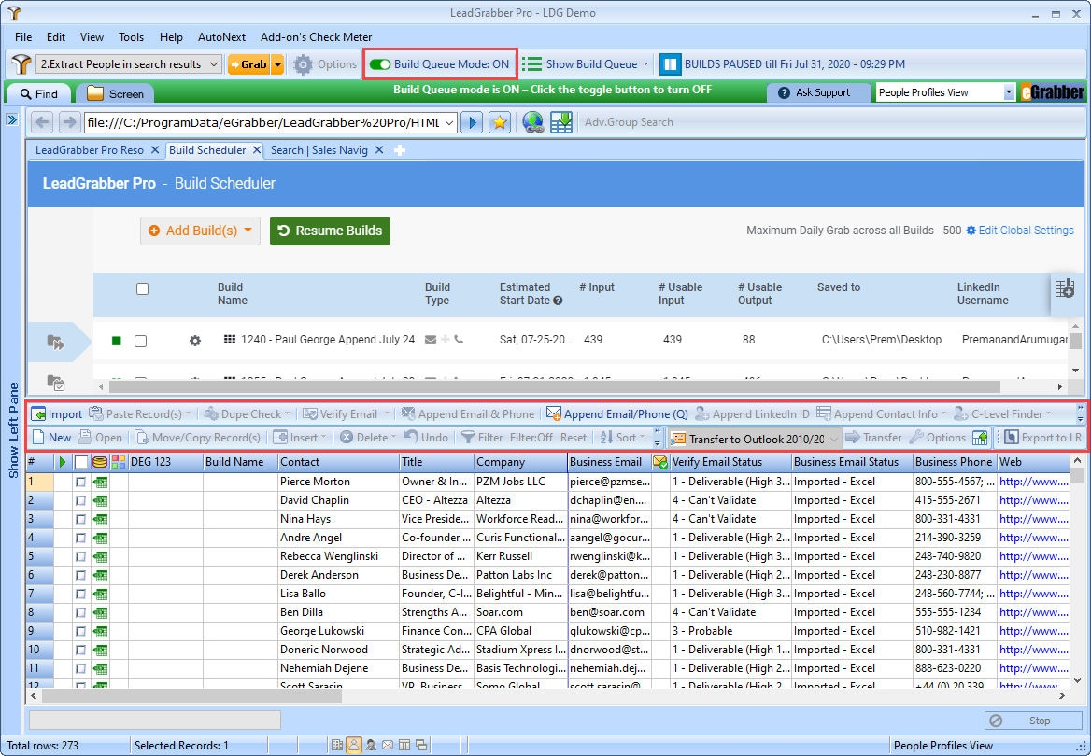Tick the checkbox for 1240 Paul George build
The height and width of the screenshot is (756, 1091).
point(140,341)
